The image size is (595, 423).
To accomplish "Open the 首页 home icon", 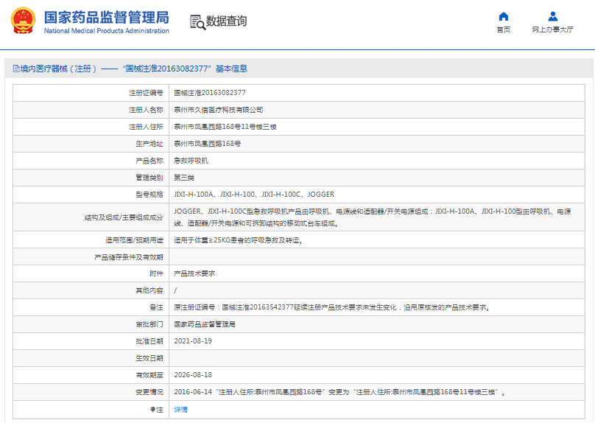I will pyautogui.click(x=503, y=16).
